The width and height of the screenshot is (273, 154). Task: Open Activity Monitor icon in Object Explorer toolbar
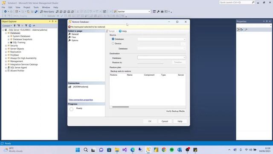[34, 26]
